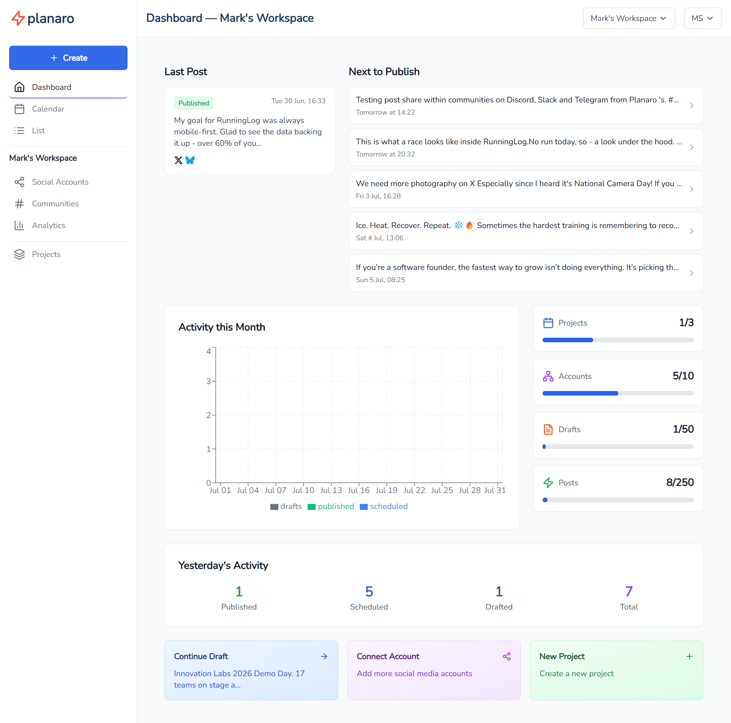Expand the Ice. Heat. Recover. post chevron

point(692,231)
